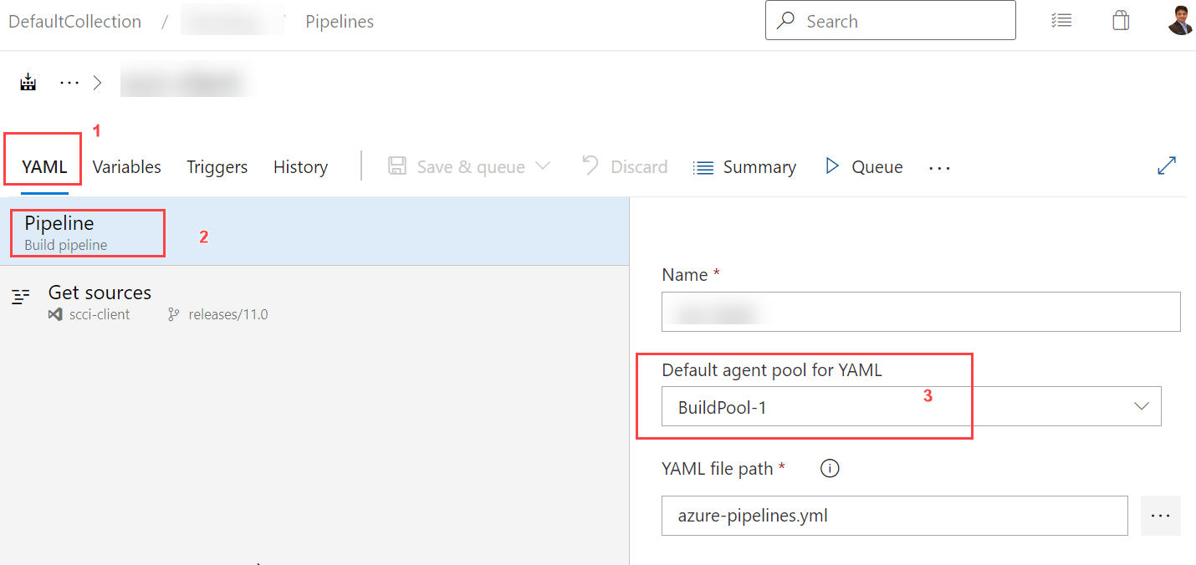Image resolution: width=1196 pixels, height=565 pixels.
Task: Expand the Default agent pool dropdown
Action: pyautogui.click(x=911, y=406)
